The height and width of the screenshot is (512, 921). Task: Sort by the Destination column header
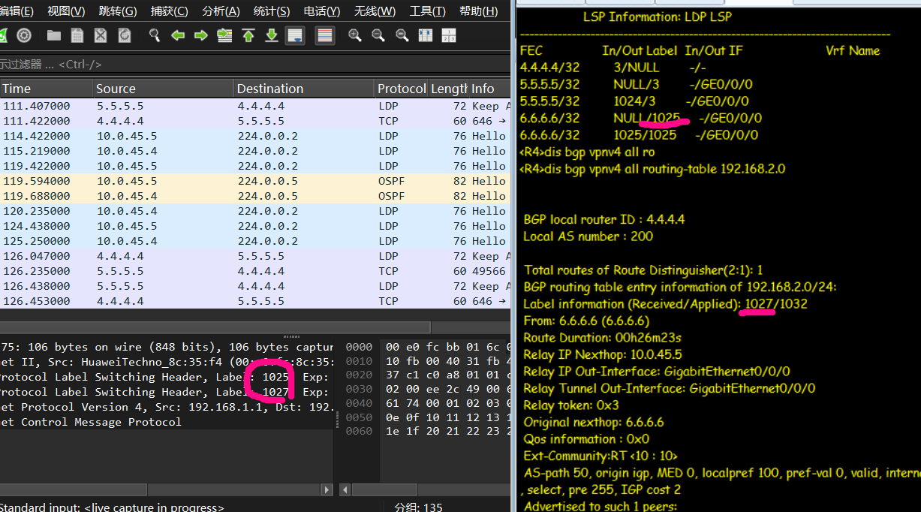tap(304, 89)
